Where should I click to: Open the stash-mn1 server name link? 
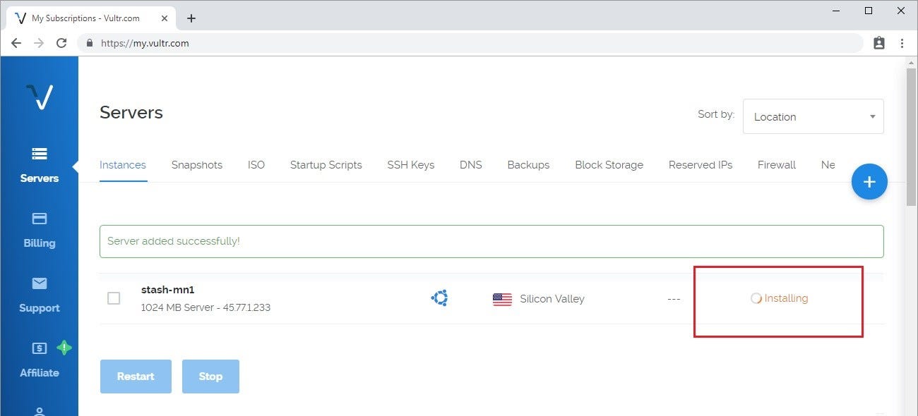tap(168, 290)
